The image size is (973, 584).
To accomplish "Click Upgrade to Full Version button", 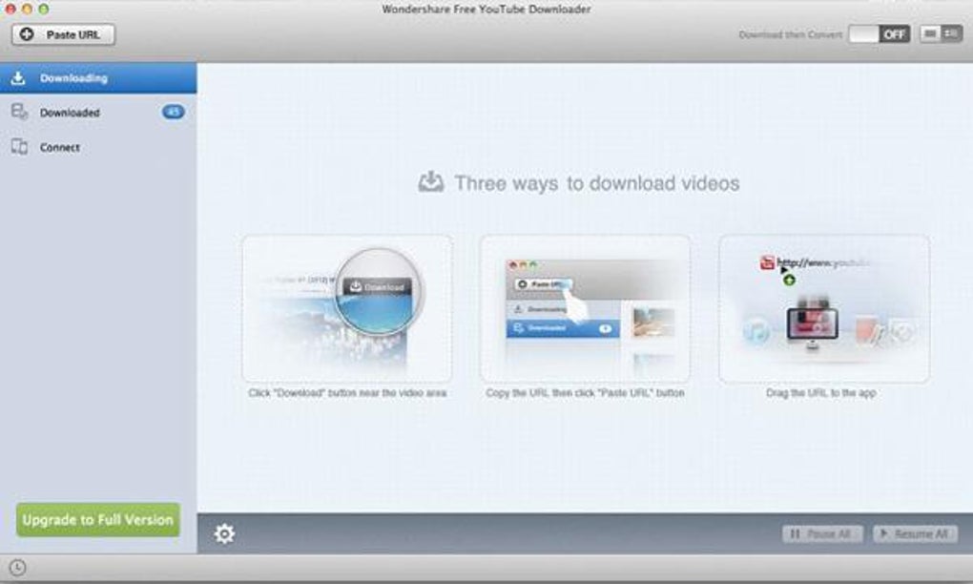I will point(98,519).
